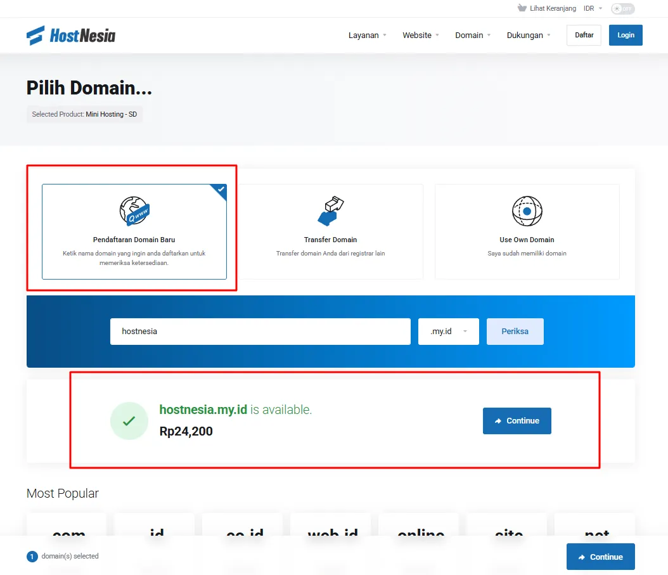Expand the Layanan menu
The height and width of the screenshot is (575, 668).
tap(367, 36)
